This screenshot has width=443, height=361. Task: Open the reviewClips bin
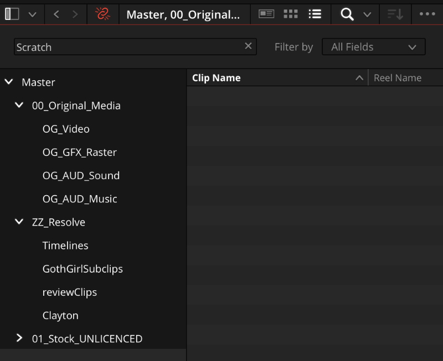[70, 292]
